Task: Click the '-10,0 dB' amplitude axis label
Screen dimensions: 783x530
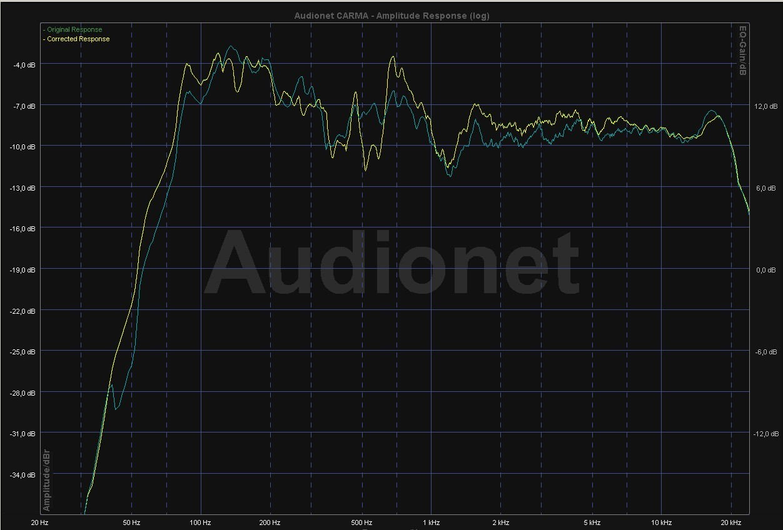Action: [23, 147]
